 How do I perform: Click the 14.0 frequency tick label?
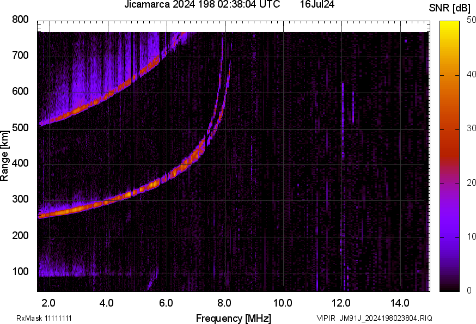pyautogui.click(x=400, y=302)
